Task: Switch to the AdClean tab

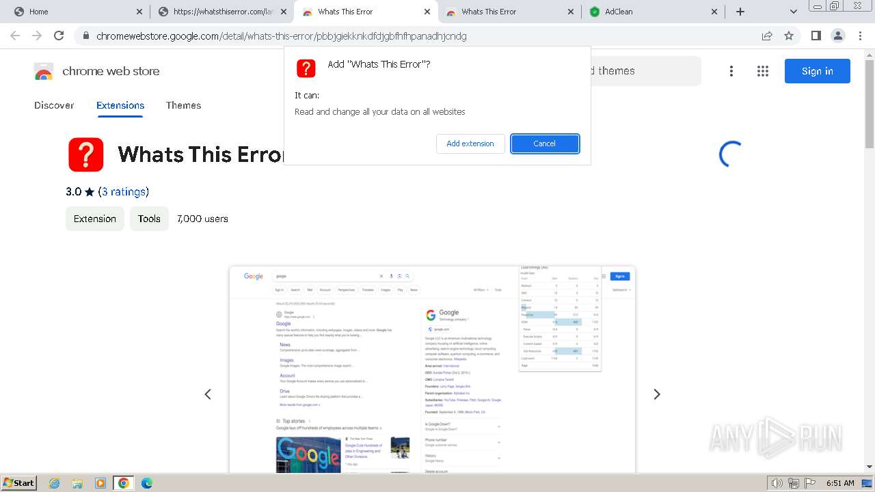Action: 653,12
